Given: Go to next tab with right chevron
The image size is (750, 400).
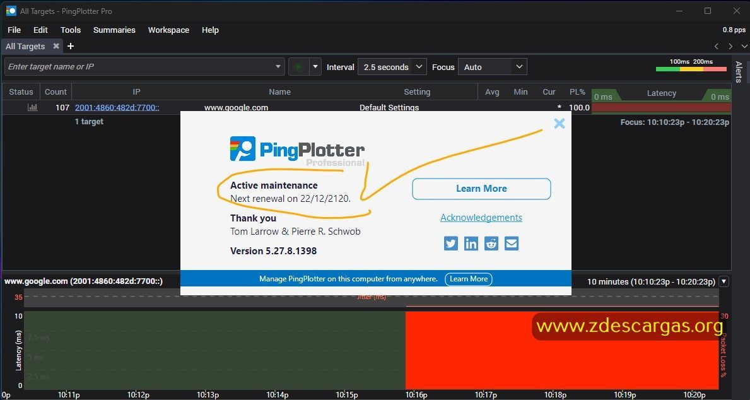Looking at the screenshot, I should point(730,46).
